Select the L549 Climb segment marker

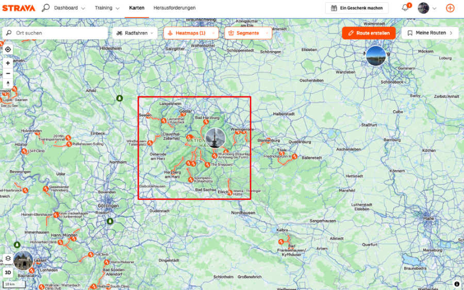tap(24, 151)
